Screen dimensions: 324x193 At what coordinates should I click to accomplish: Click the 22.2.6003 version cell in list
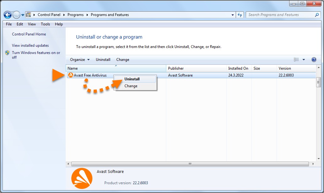pos(286,75)
